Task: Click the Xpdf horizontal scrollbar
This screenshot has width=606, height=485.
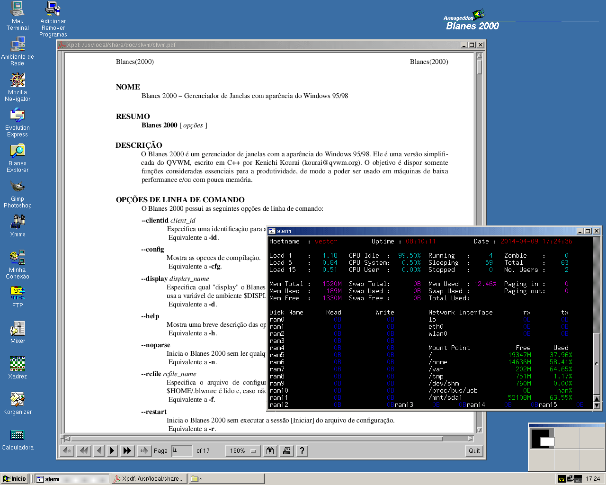Action: pyautogui.click(x=268, y=439)
